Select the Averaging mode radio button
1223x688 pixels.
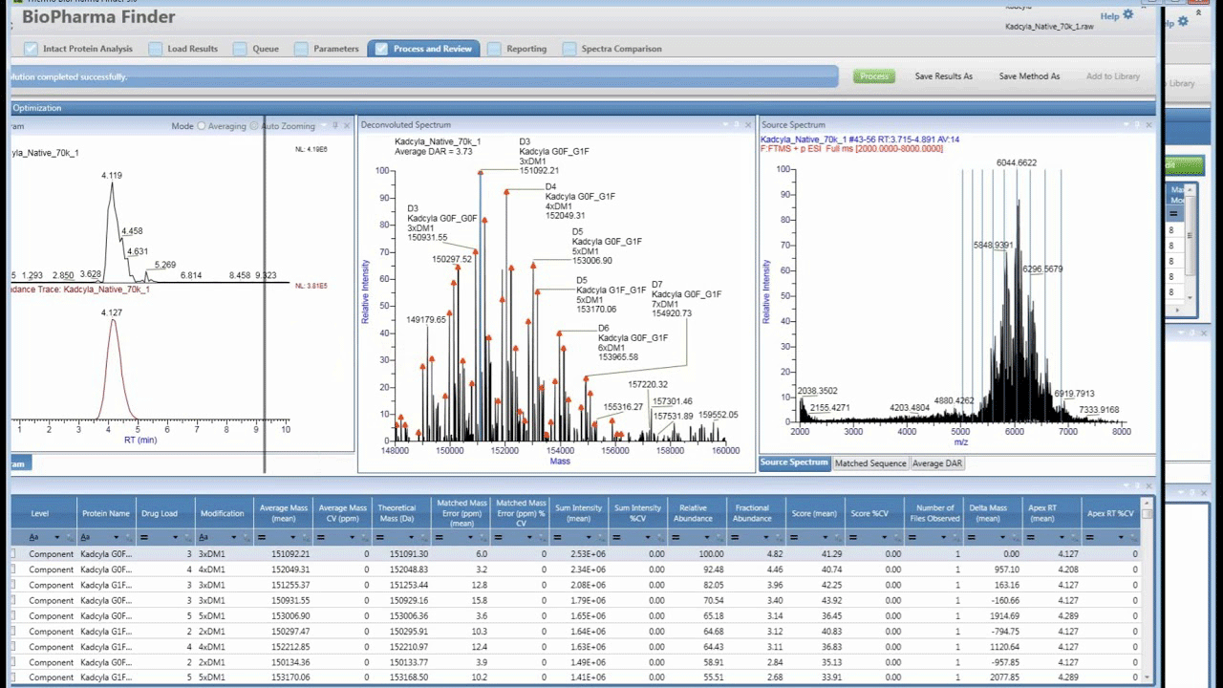202,126
